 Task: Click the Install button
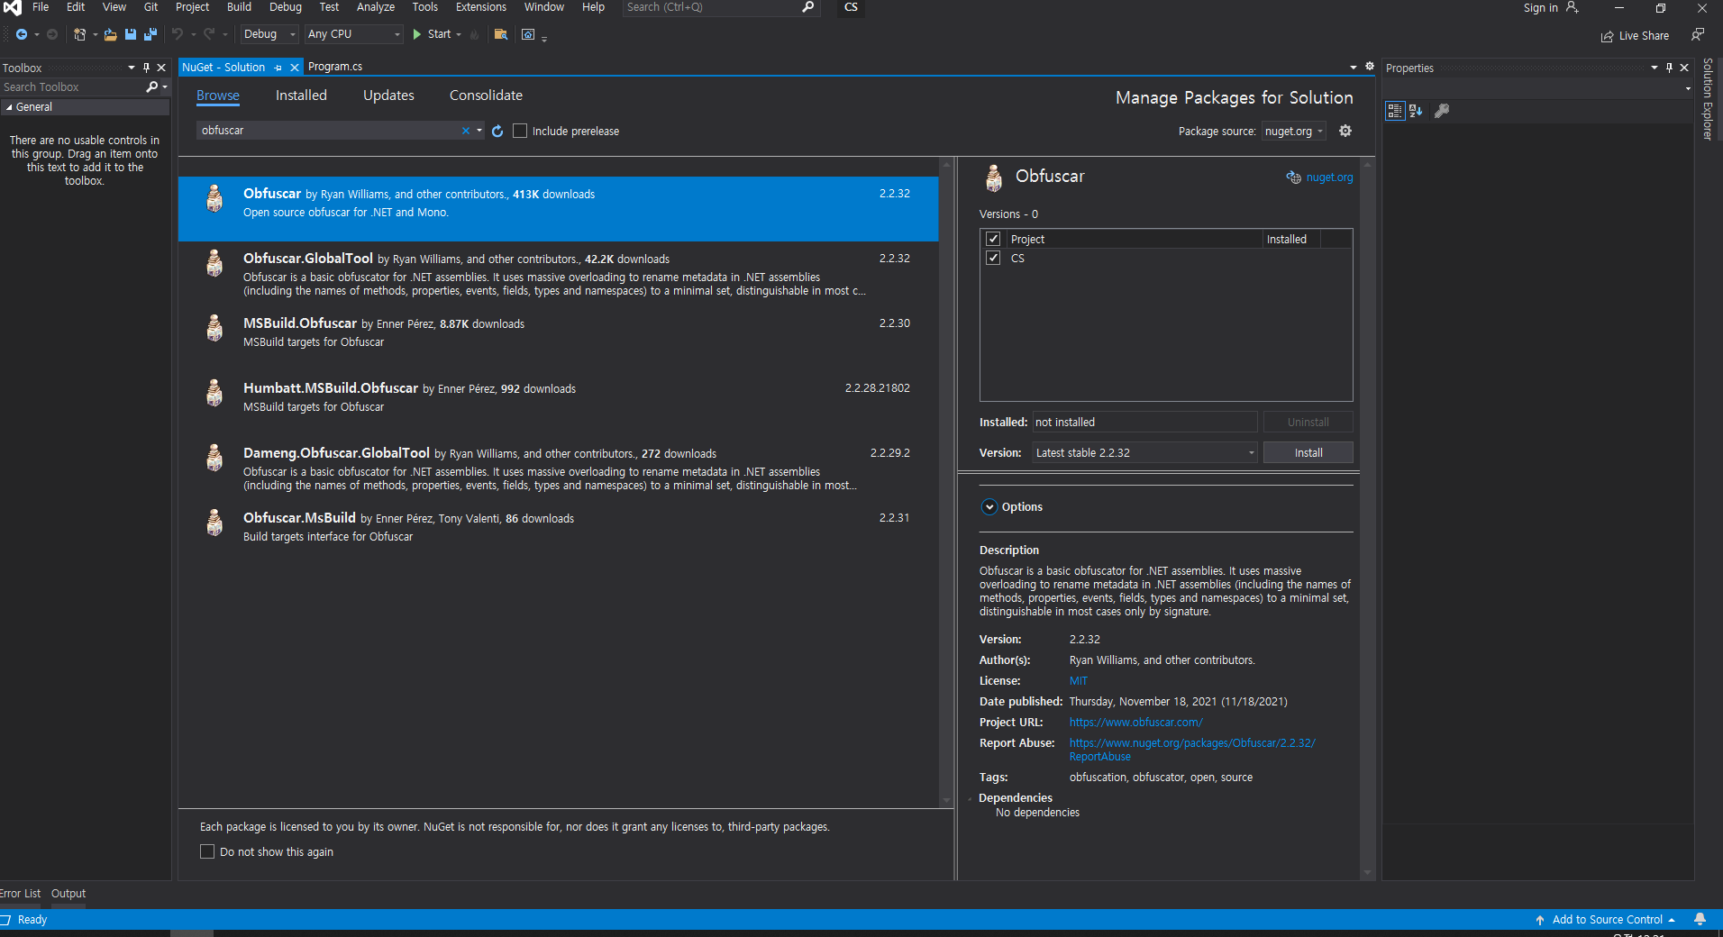[x=1308, y=452]
